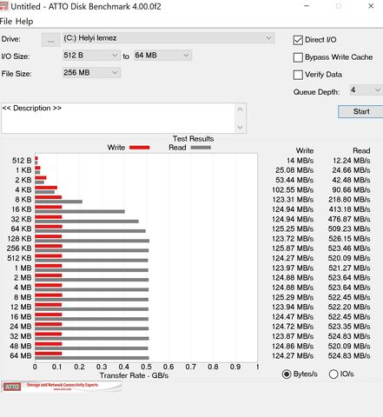Click the write value 125.87 MB/s

[293, 248]
